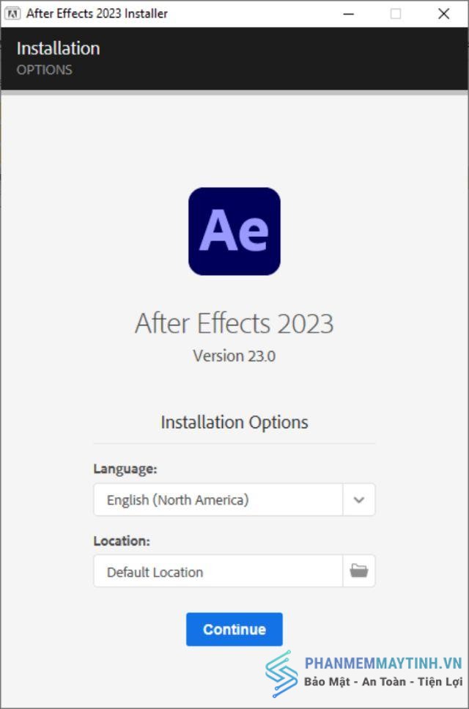Click the Installation header title
The height and width of the screenshot is (709, 469).
(59, 48)
